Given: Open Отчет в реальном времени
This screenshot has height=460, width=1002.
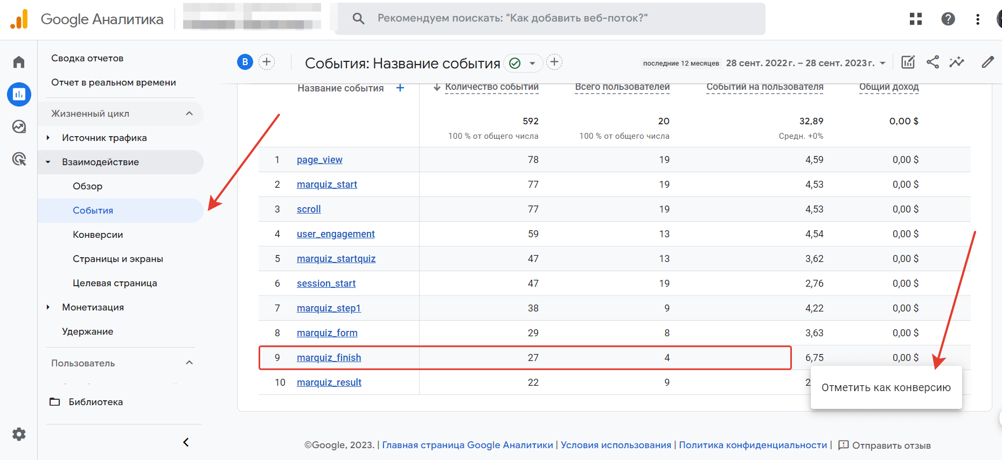Looking at the screenshot, I should tap(114, 82).
